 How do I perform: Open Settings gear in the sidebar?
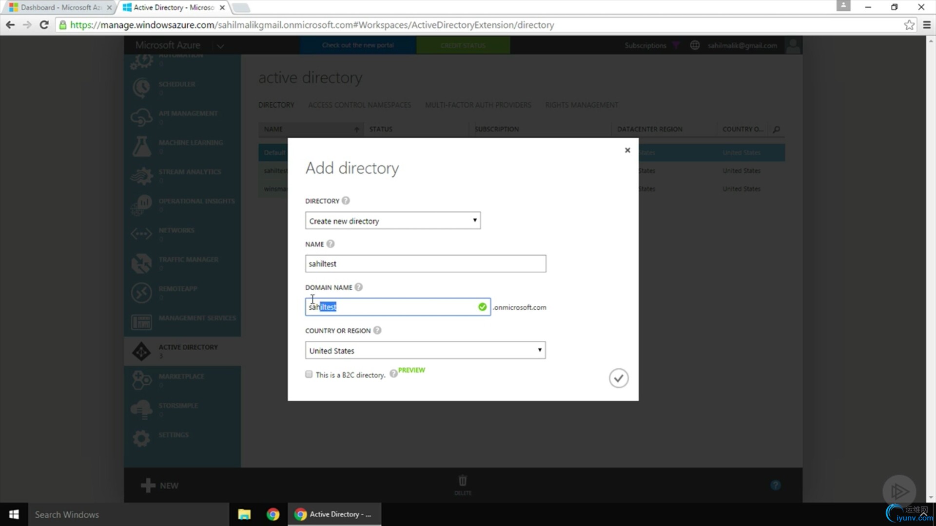coord(141,438)
